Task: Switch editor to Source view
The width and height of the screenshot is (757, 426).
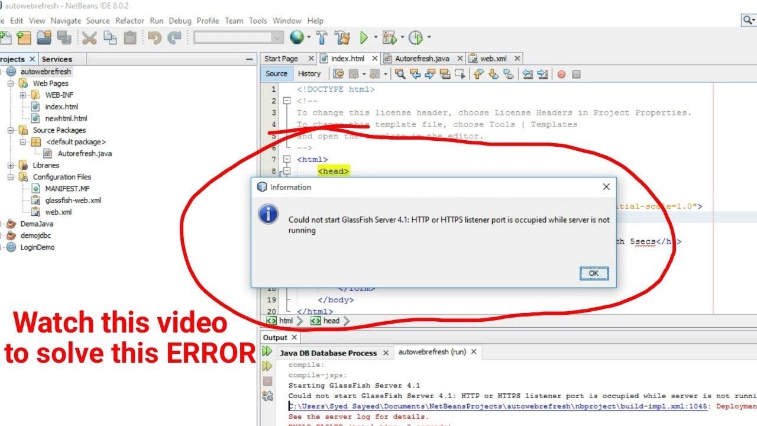Action: click(x=276, y=74)
